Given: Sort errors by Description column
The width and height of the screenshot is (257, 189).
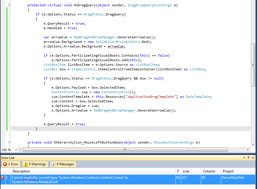Looking at the screenshot, I should click(x=93, y=171).
